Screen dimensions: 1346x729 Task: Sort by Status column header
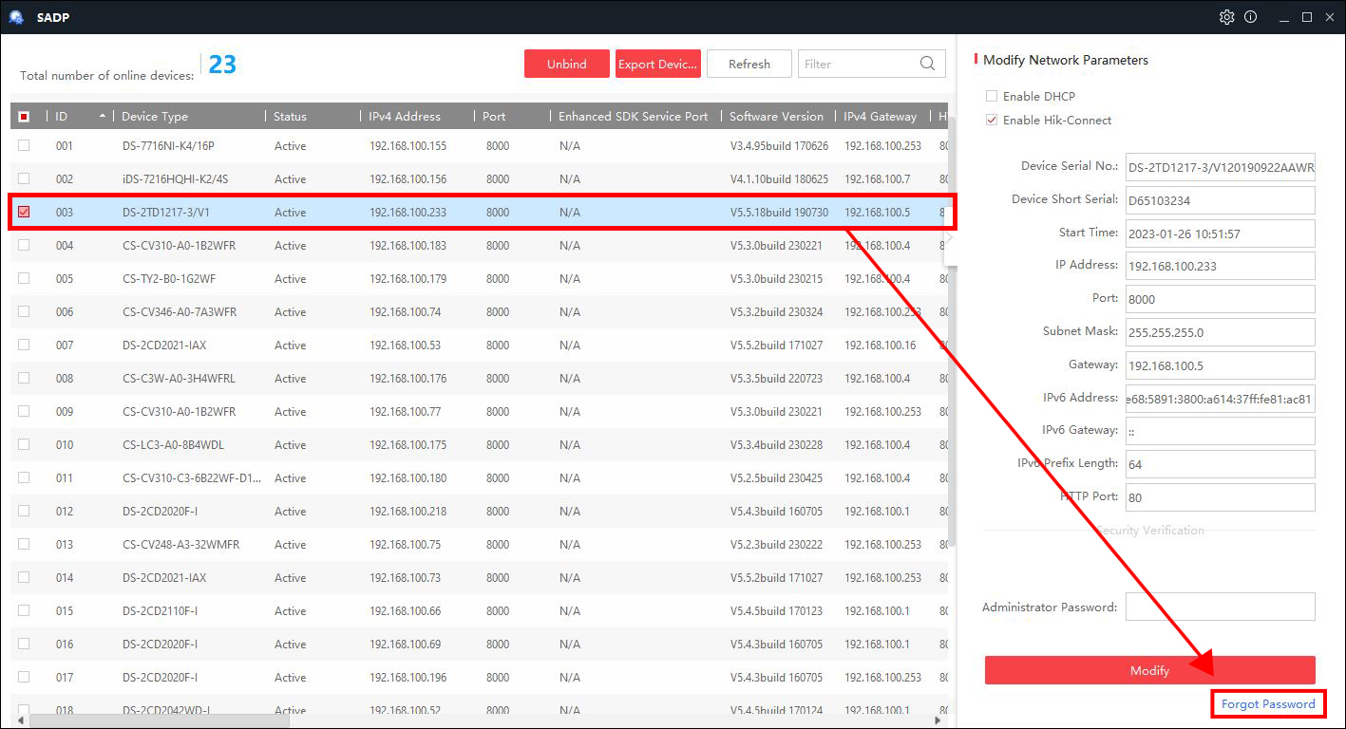(290, 116)
